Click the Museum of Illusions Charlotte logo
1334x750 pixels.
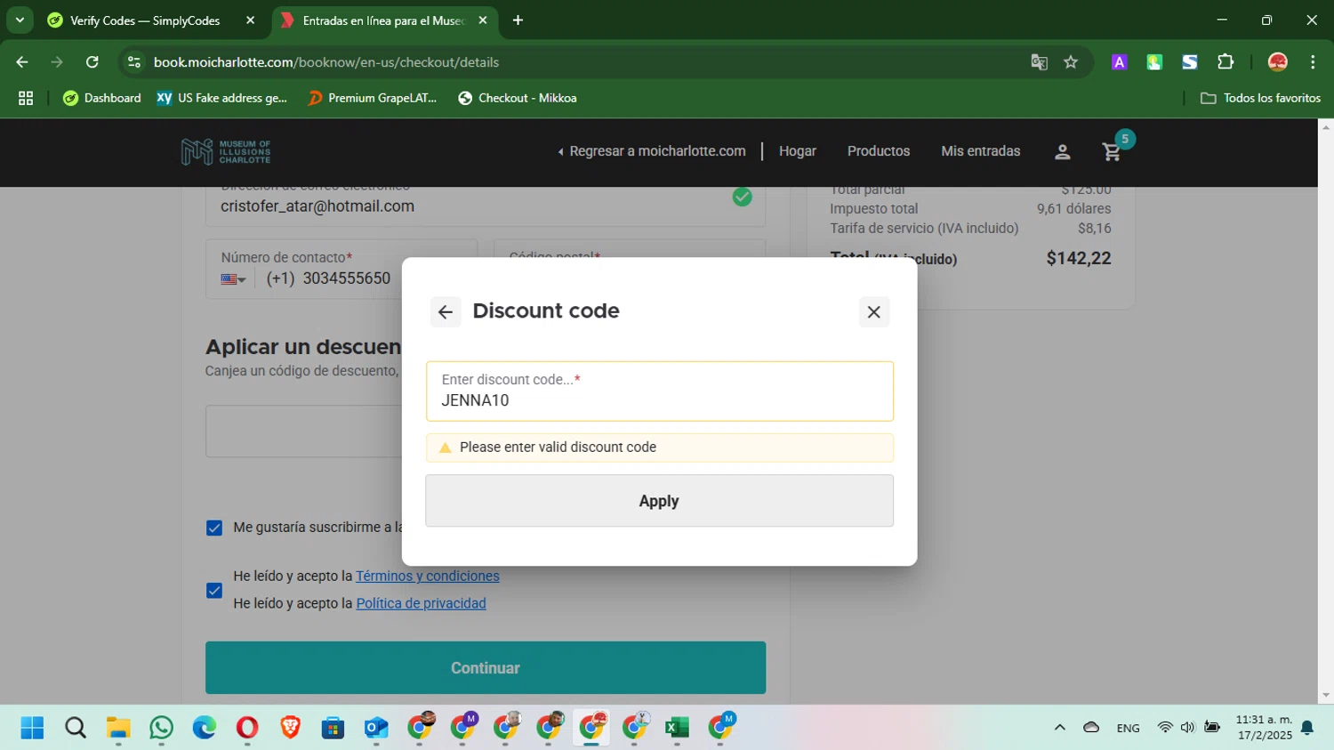point(226,152)
